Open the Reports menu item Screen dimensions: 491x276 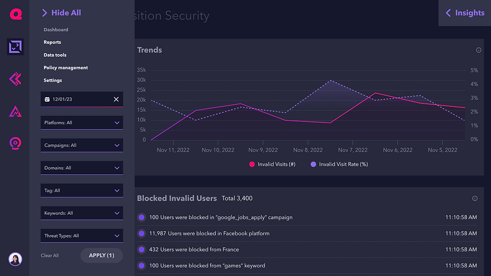tap(52, 42)
